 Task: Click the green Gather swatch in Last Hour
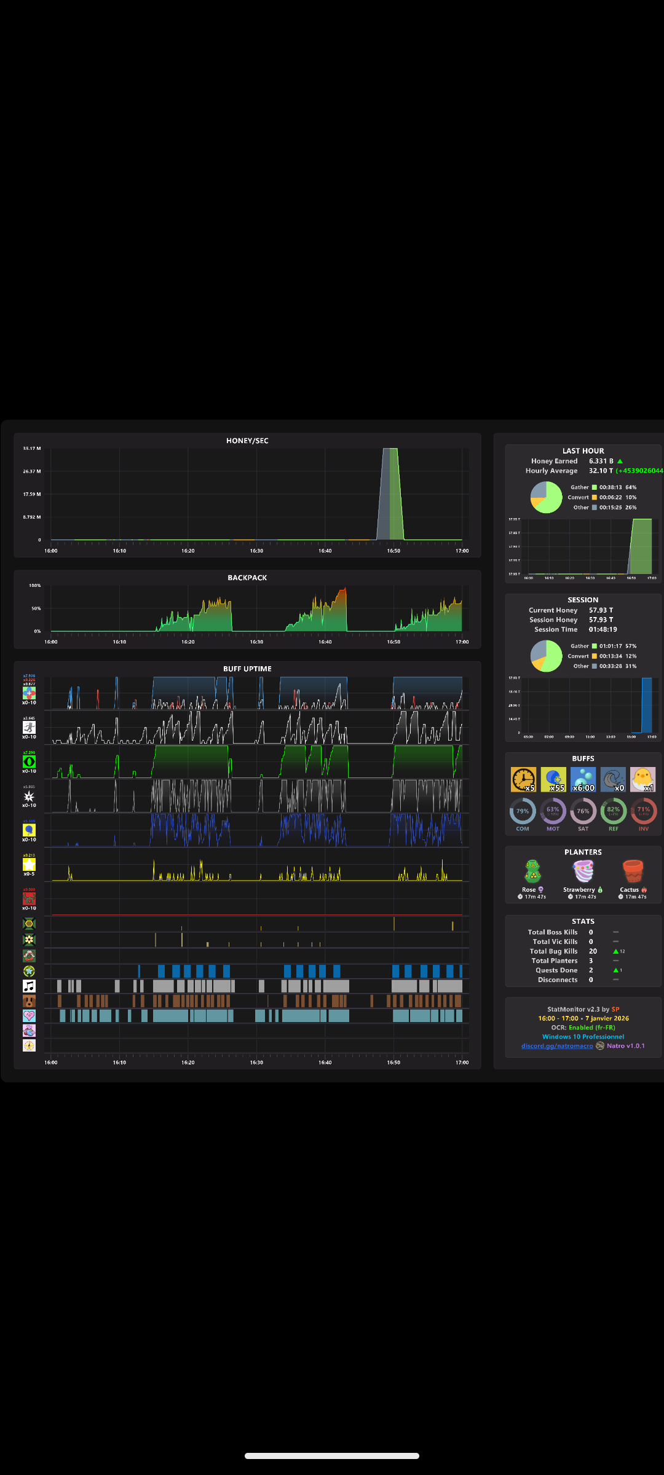click(595, 487)
